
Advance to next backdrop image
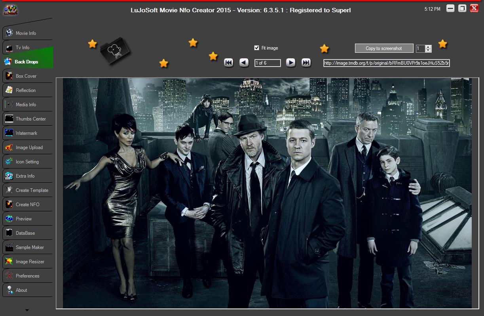(x=290, y=63)
